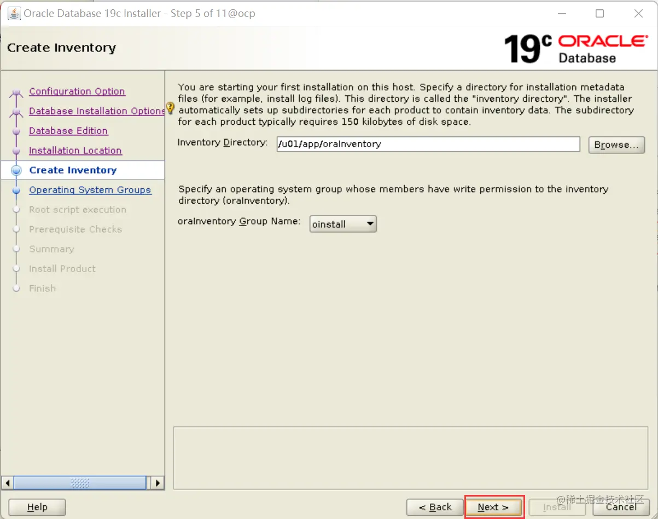Image resolution: width=658 pixels, height=519 pixels.
Task: Click the empty message area at the bottom
Action: pos(412,458)
